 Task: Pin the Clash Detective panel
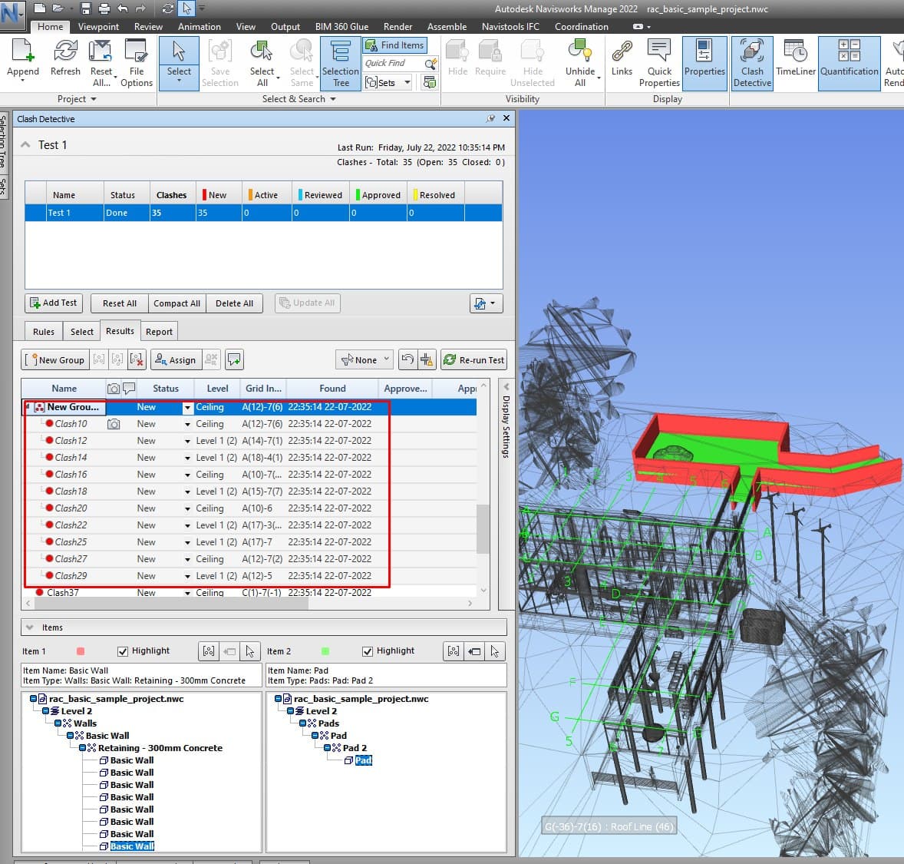coord(490,118)
